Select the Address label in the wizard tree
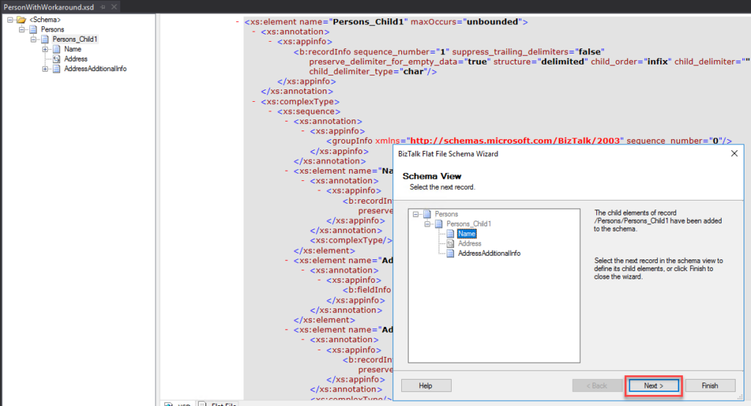 coord(470,243)
